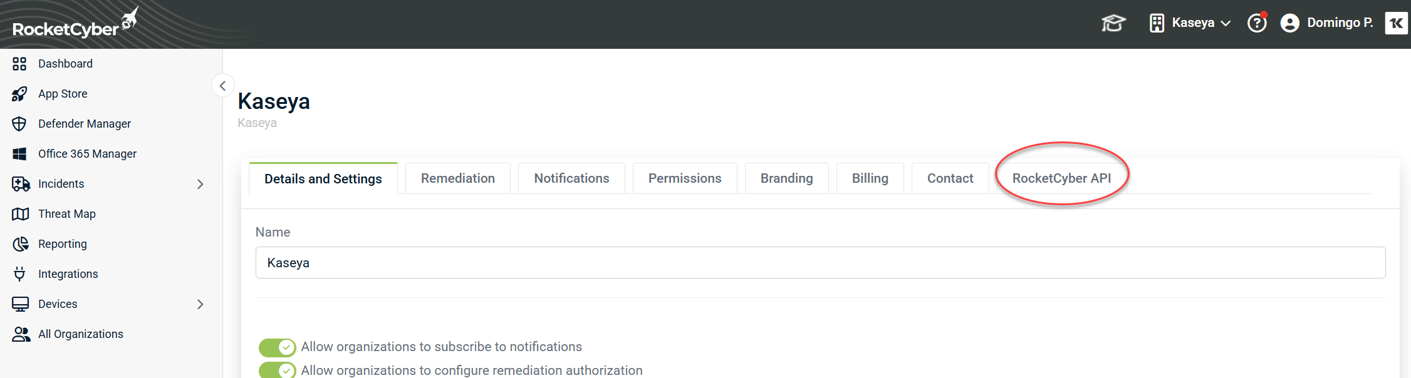Collapse the sidebar with the arrow button
This screenshot has width=1411, height=378.
tap(222, 86)
